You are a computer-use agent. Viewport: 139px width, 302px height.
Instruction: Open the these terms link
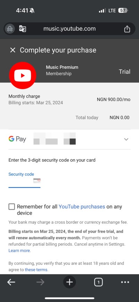tap(36, 270)
